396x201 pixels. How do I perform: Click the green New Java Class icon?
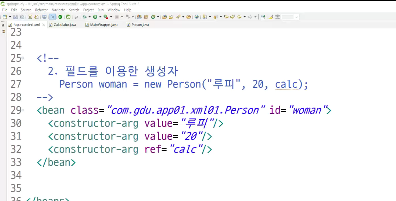tap(153, 17)
